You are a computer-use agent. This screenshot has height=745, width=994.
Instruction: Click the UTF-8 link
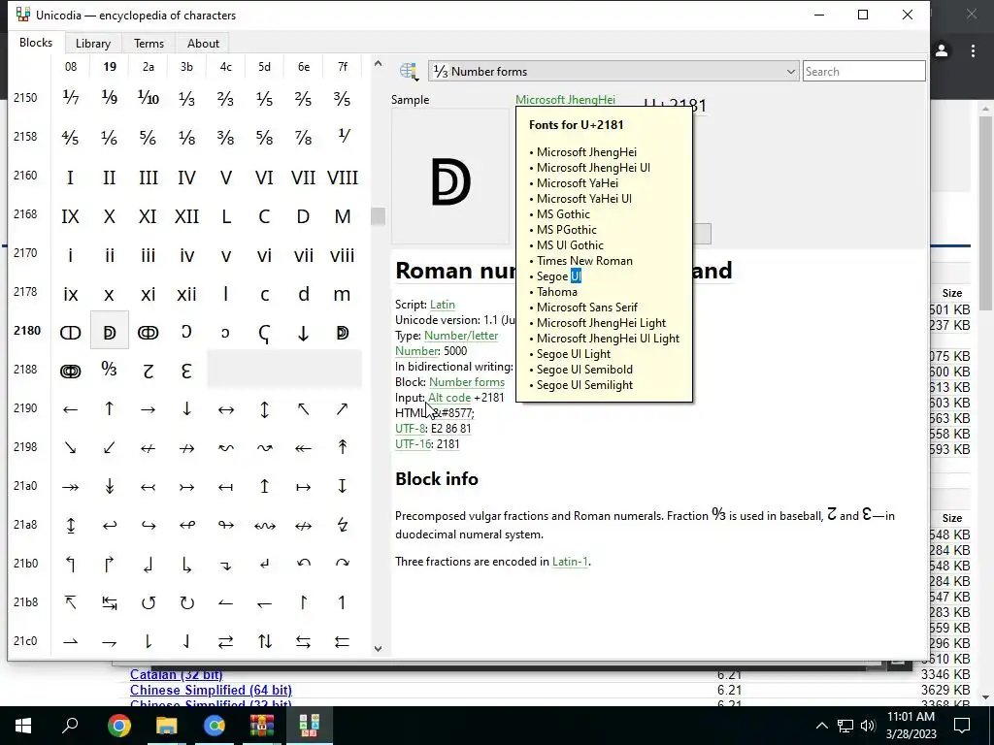[x=410, y=428]
